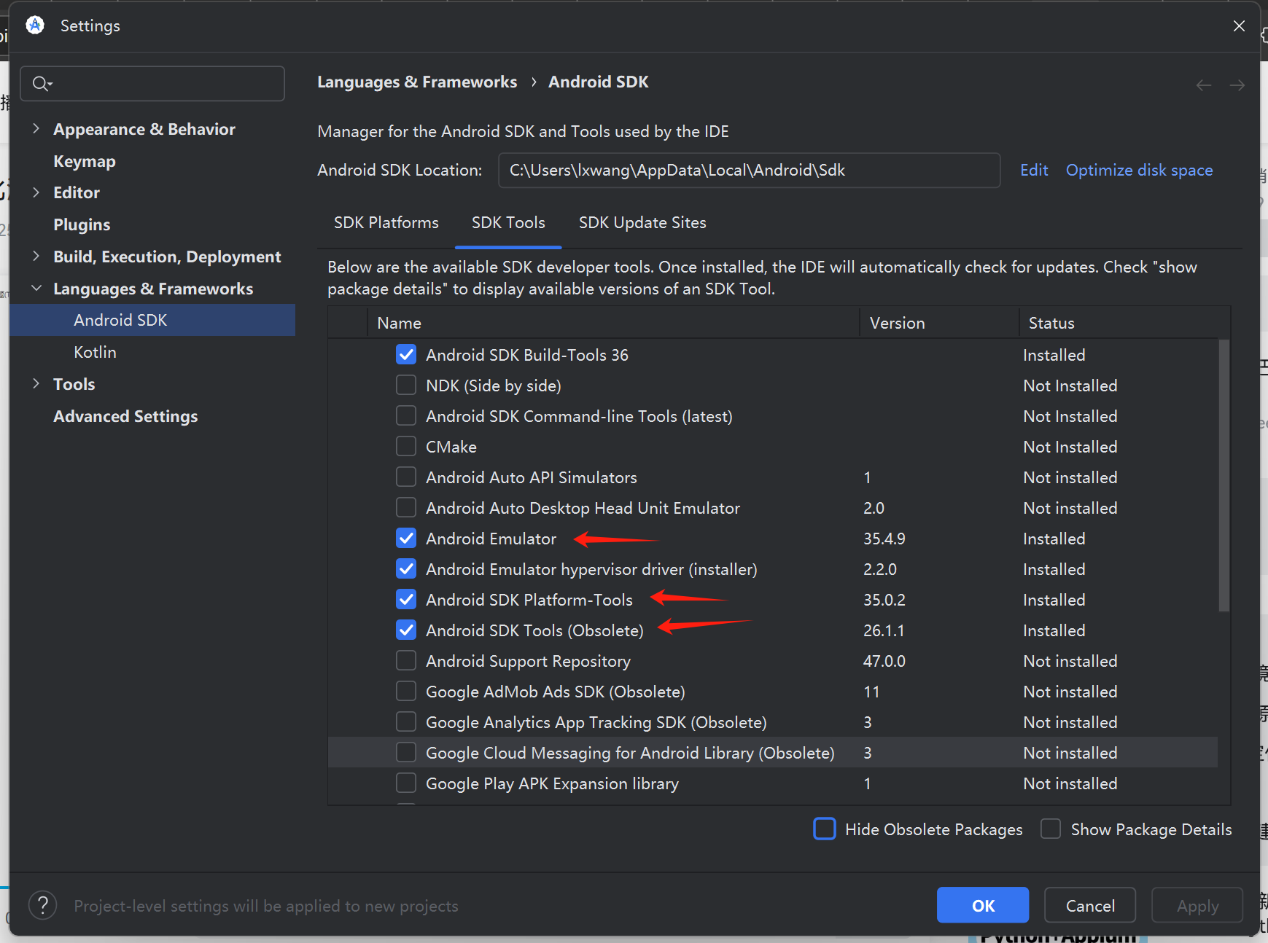Screen dimensions: 1268x943
Task: Click the OK button
Action: click(983, 905)
